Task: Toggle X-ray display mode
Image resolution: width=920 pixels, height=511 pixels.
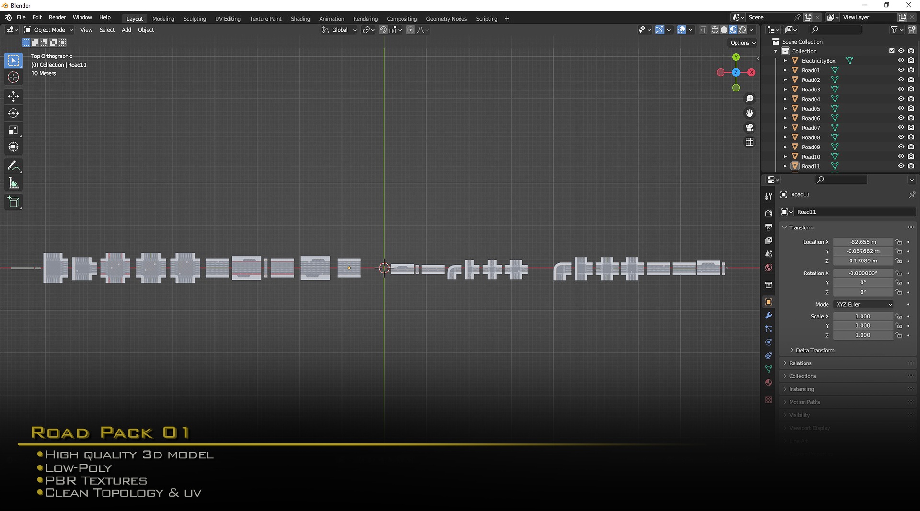Action: point(702,30)
